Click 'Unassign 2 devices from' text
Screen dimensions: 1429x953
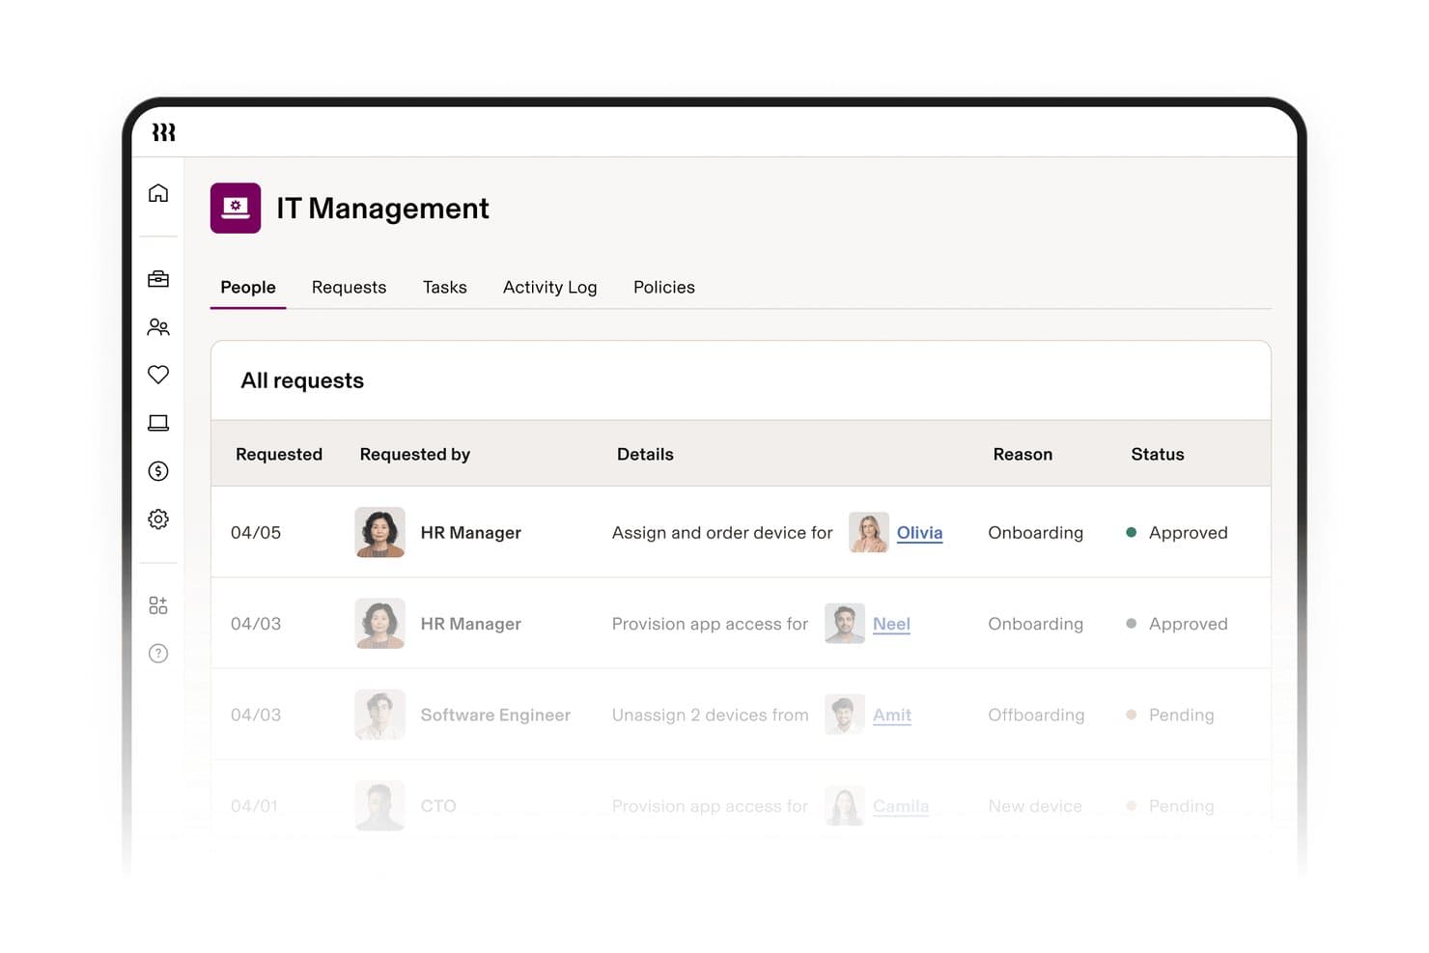click(x=711, y=715)
